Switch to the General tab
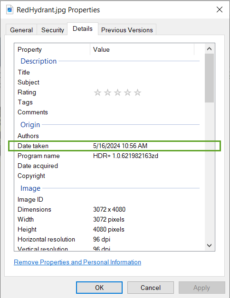The height and width of the screenshot is (298, 230). (21, 30)
